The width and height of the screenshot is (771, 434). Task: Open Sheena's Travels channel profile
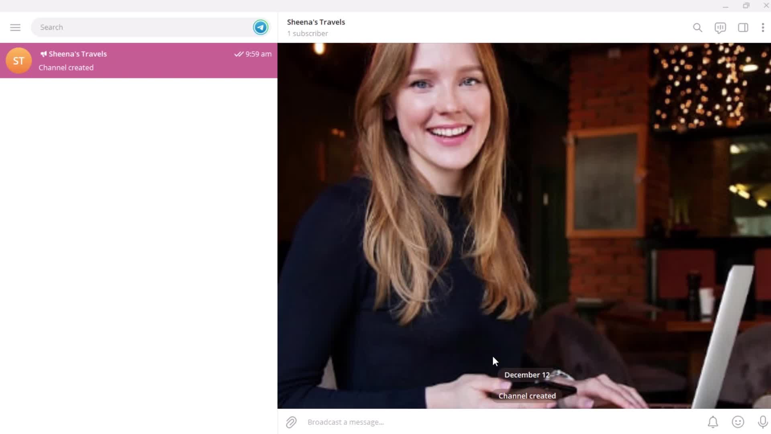click(x=316, y=27)
